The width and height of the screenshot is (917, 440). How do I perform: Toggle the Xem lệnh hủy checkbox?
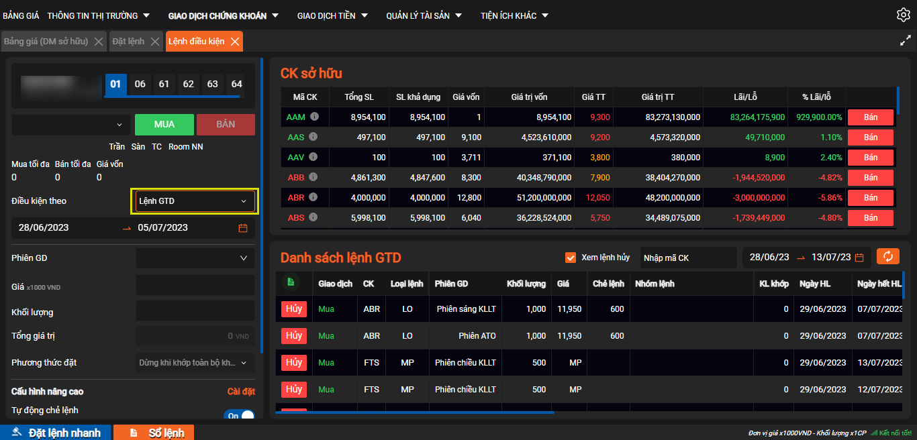pos(571,258)
